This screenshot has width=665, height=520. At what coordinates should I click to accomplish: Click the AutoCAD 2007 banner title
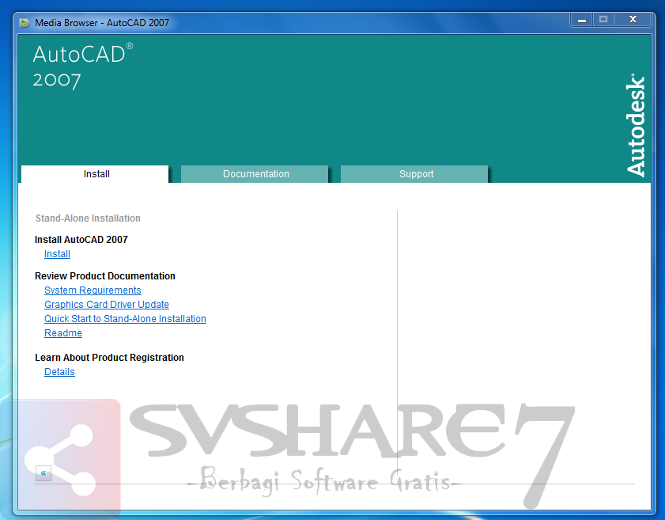83,66
